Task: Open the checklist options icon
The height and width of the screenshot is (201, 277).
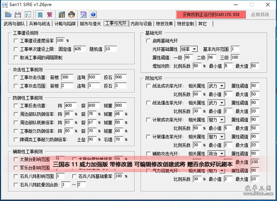Action: [x=28, y=14]
